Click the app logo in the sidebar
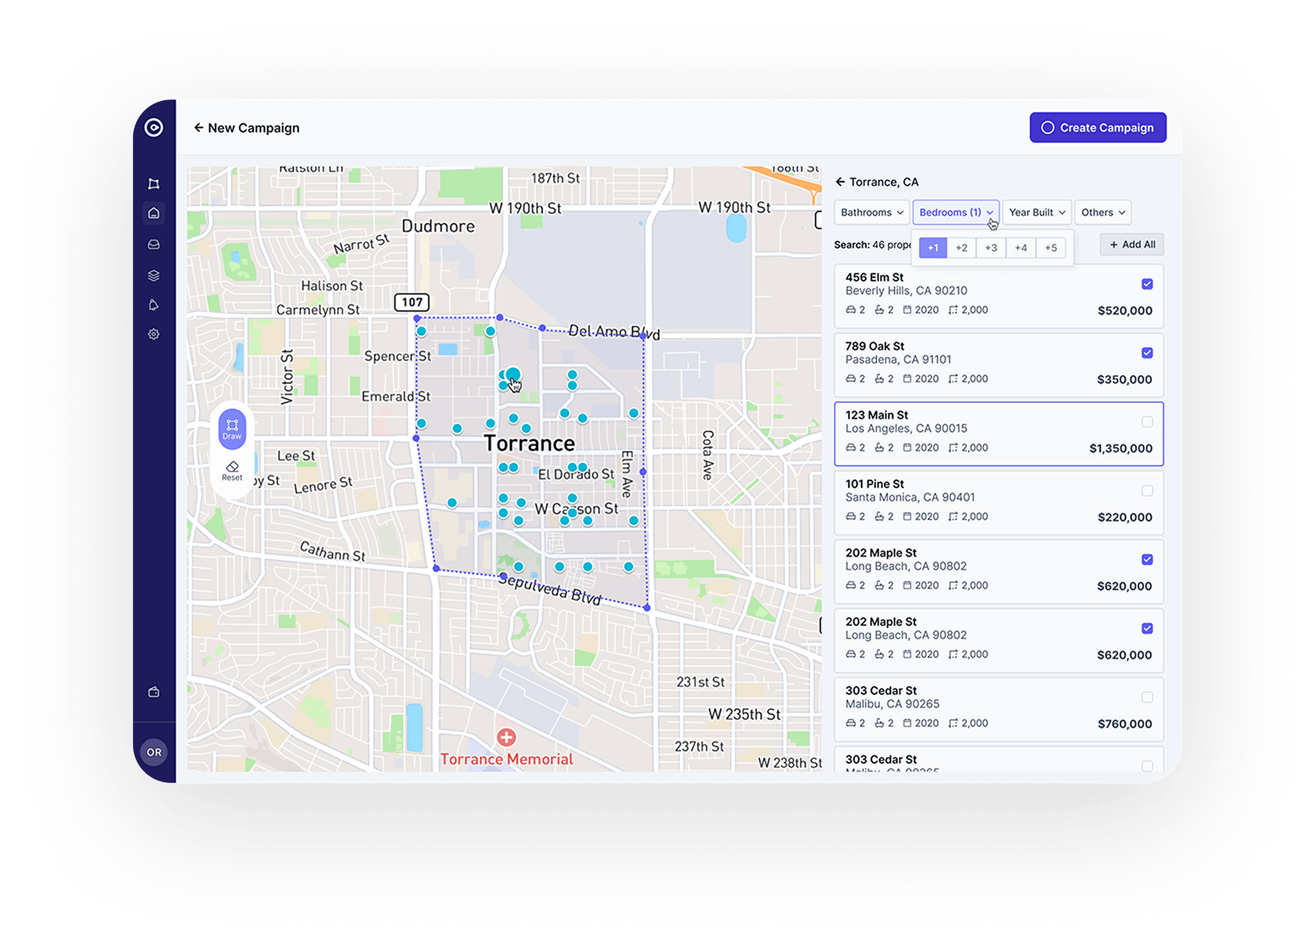Viewport: 1315px width, 949px height. click(153, 127)
